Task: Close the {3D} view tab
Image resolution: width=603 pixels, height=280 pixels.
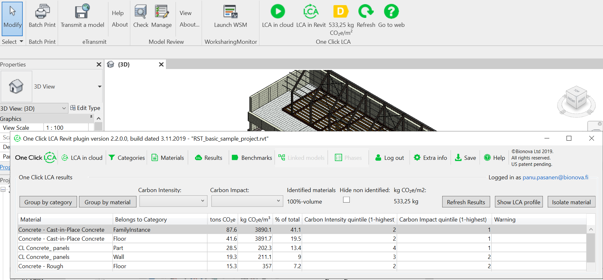Action: click(x=161, y=64)
